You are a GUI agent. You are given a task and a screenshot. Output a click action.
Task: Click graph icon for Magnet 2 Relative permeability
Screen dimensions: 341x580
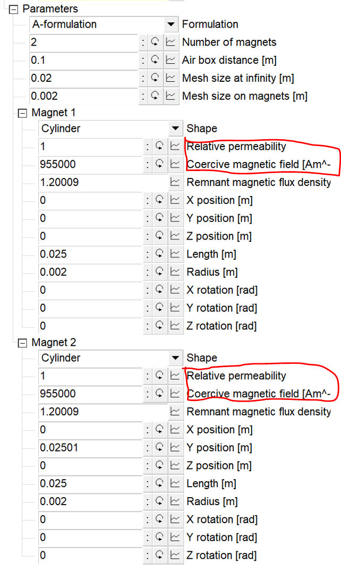(x=175, y=376)
